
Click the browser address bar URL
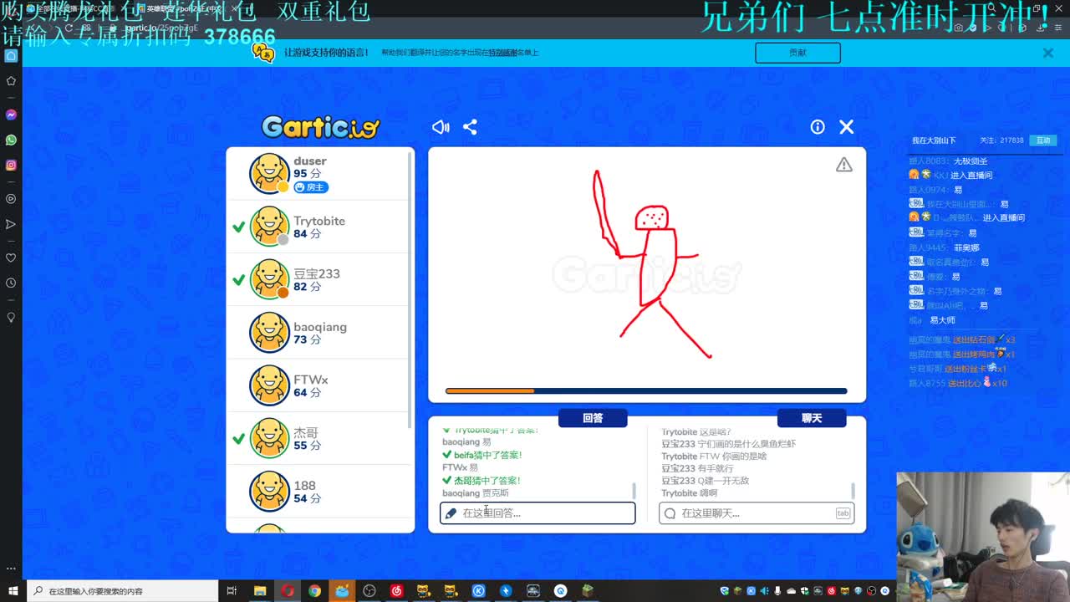tap(161, 28)
